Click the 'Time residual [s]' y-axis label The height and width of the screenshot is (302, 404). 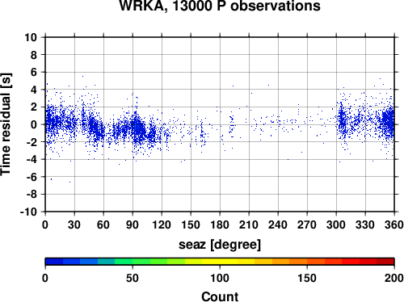coord(6,124)
